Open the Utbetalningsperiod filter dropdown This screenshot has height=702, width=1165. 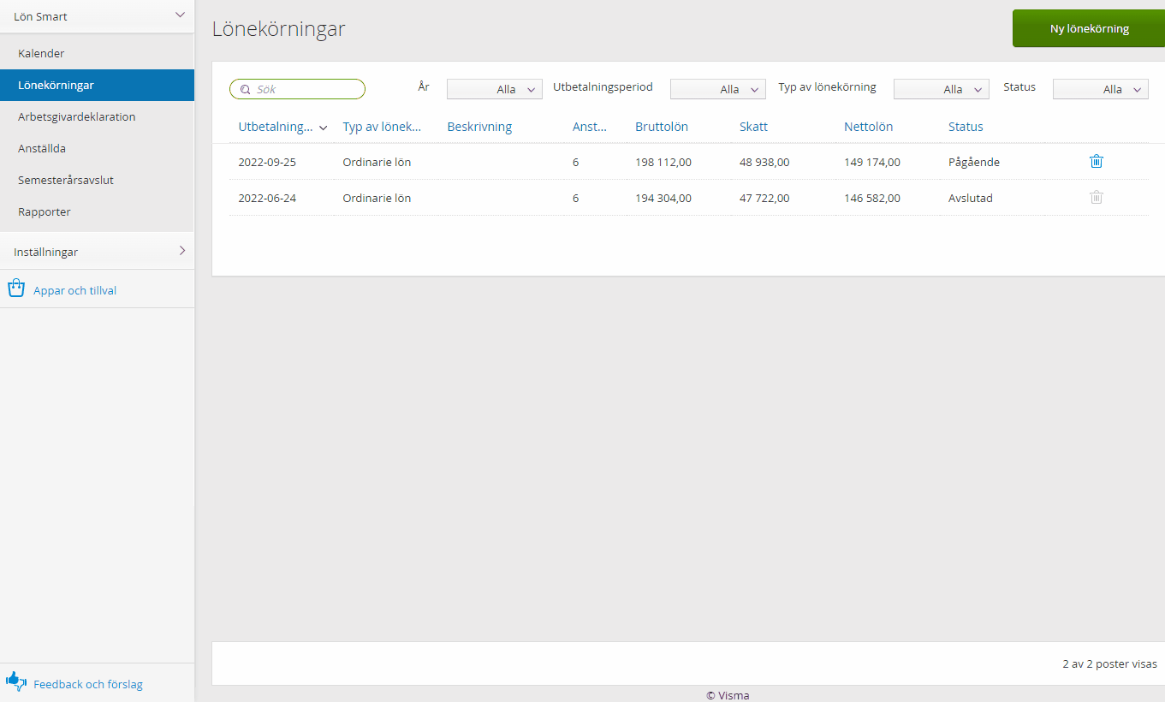[717, 89]
